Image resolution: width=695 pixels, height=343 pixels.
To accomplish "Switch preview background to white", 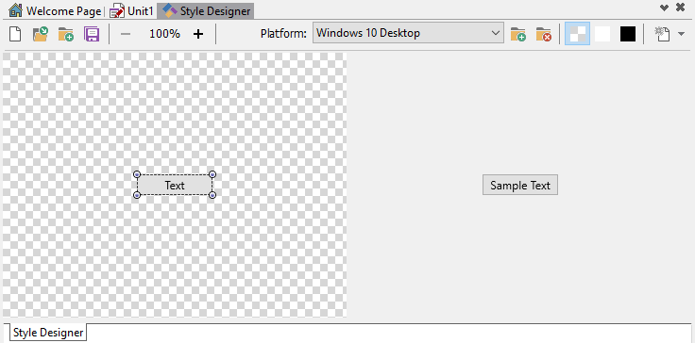I will pyautogui.click(x=602, y=34).
